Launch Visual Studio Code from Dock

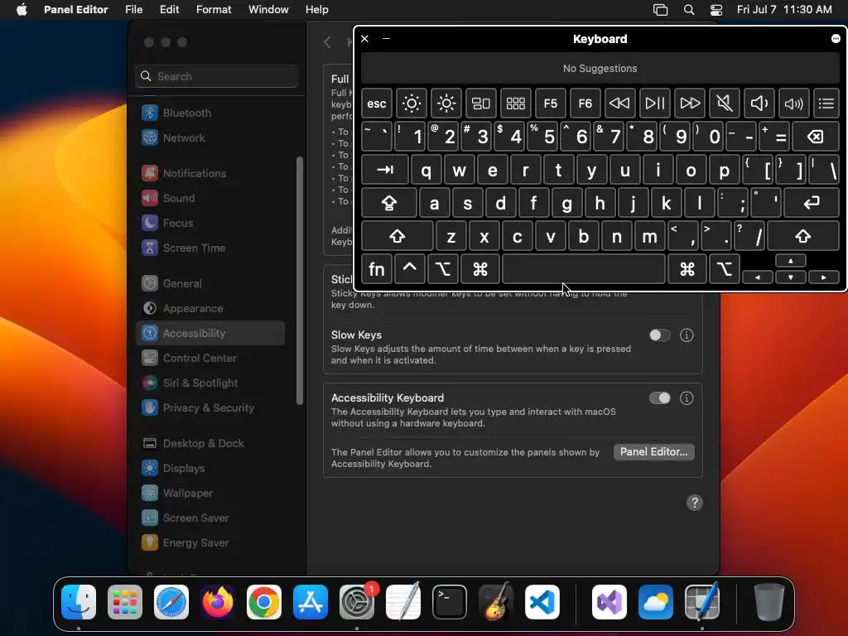click(542, 602)
